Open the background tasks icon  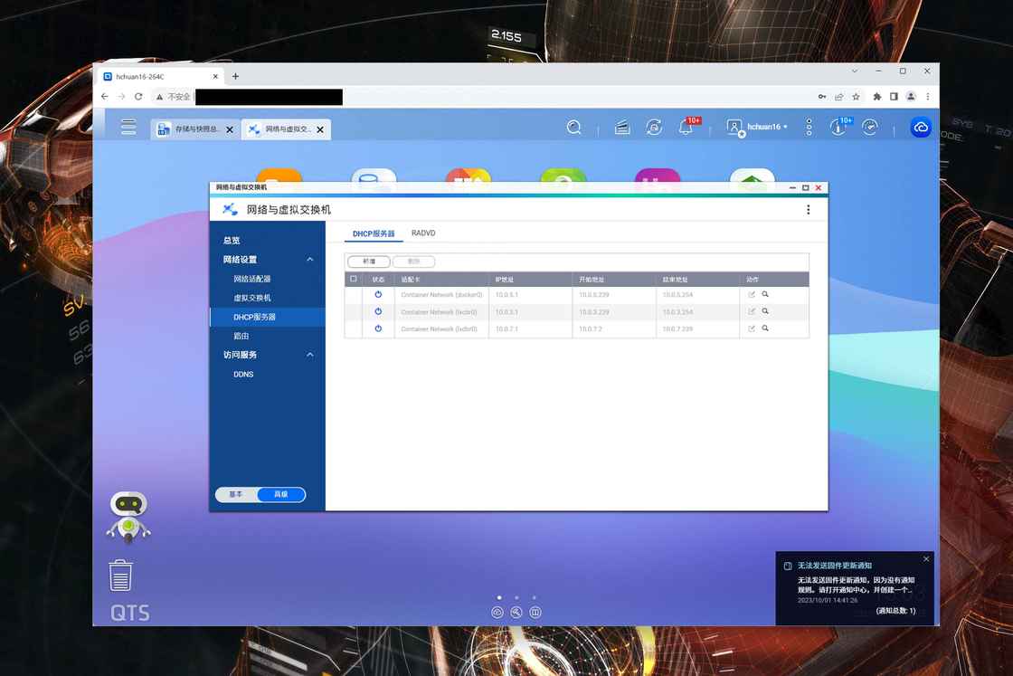[622, 128]
